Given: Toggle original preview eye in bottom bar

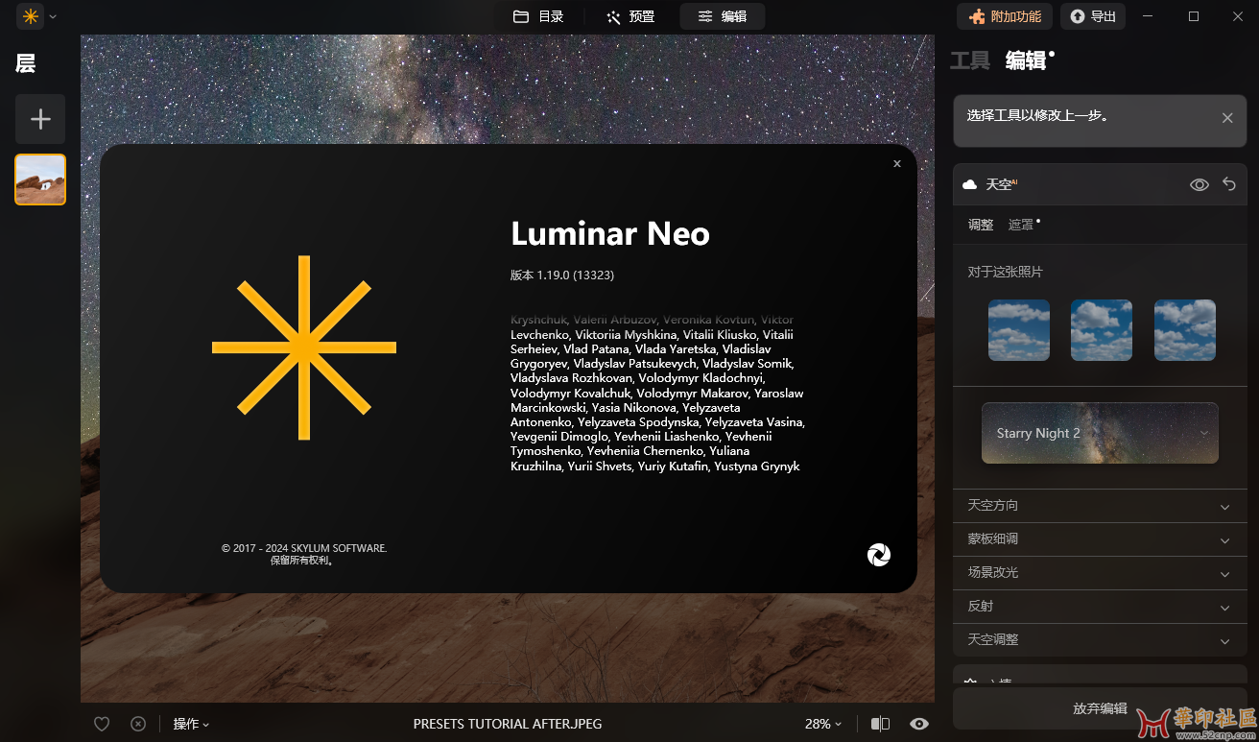Looking at the screenshot, I should (x=919, y=724).
